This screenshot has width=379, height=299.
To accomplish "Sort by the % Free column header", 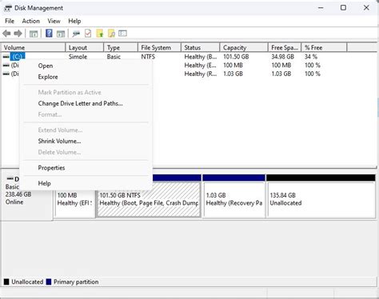I will click(324, 48).
